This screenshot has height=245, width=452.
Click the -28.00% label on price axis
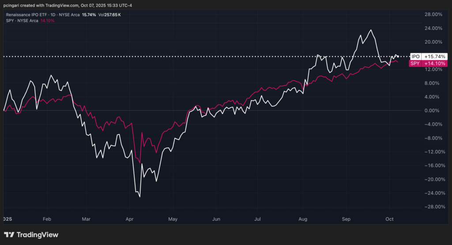pos(433,207)
